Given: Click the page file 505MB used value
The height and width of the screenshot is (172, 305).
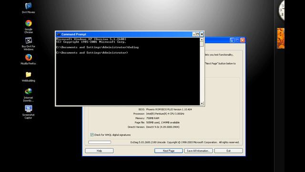Looking at the screenshot, I should click(163, 122).
